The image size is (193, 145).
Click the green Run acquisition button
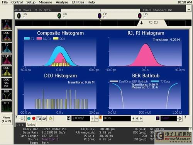29,118
